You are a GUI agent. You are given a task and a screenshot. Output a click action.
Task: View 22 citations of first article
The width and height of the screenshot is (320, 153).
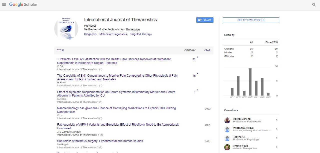[194, 59]
